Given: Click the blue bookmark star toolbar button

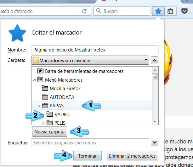Looking at the screenshot, I should (x=158, y=11).
